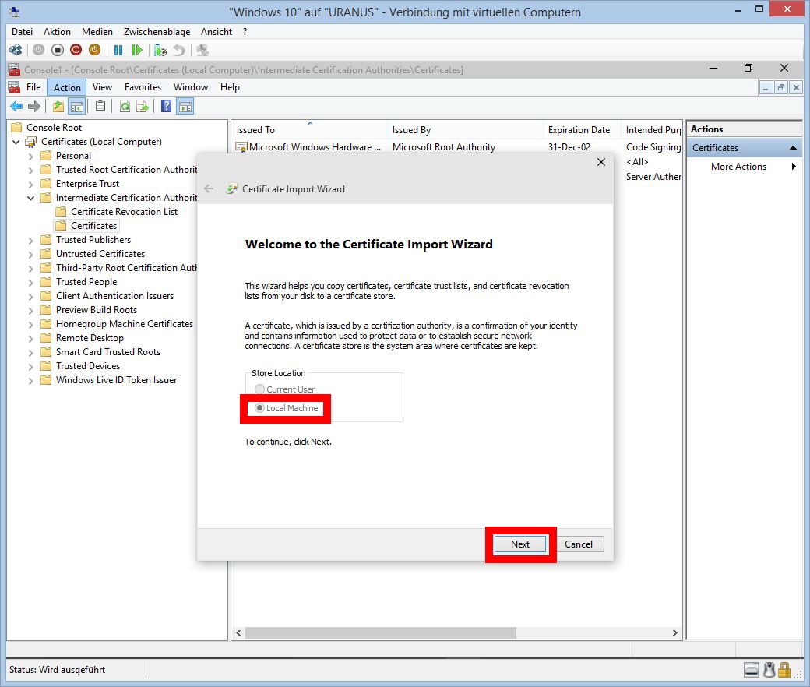Select the Local Machine radio button
Screen dimensions: 810x687
pos(260,408)
